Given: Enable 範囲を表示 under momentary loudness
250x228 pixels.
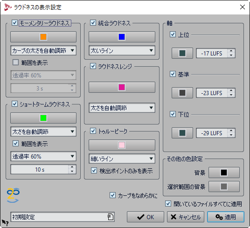Looking at the screenshot, I should [x=16, y=62].
